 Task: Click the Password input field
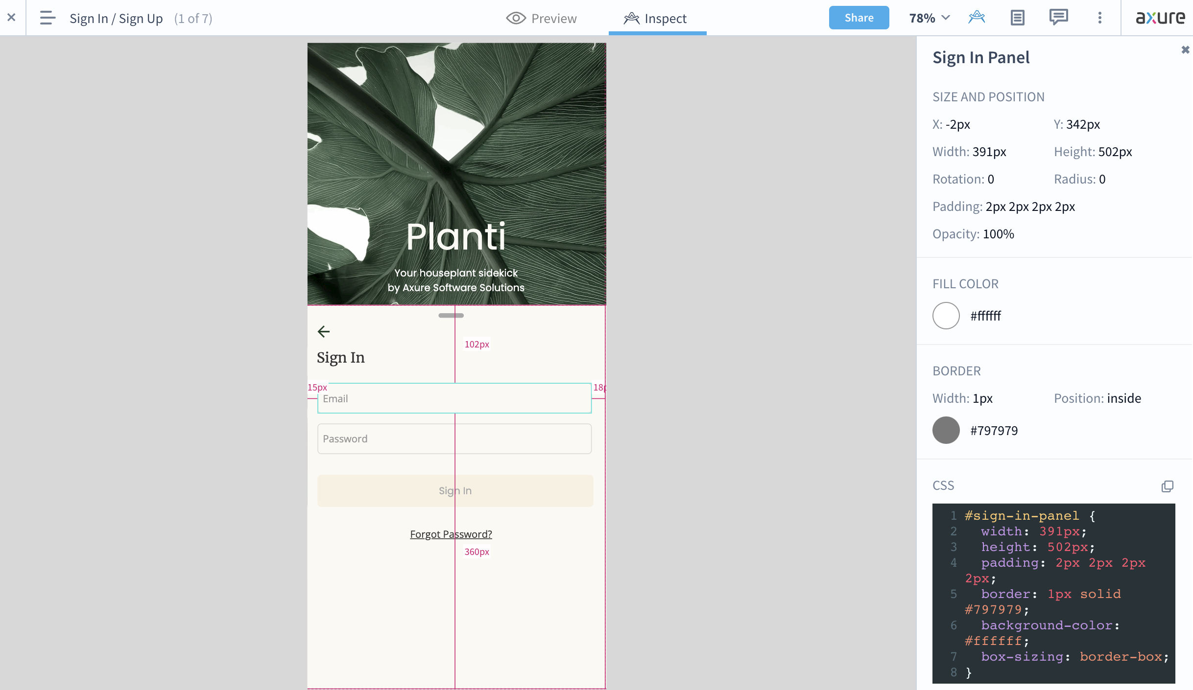tap(454, 438)
